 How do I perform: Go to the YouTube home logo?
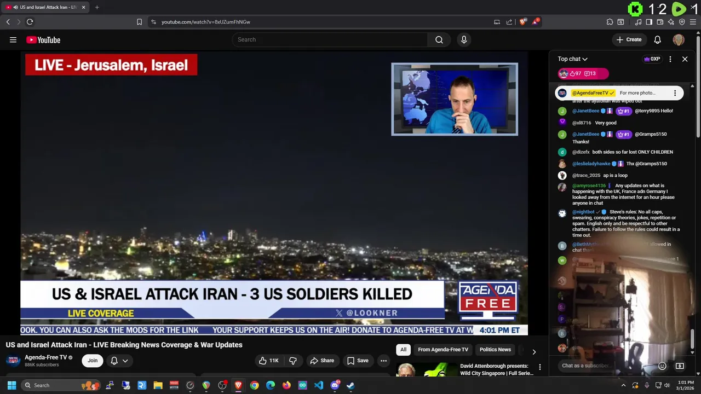43,39
